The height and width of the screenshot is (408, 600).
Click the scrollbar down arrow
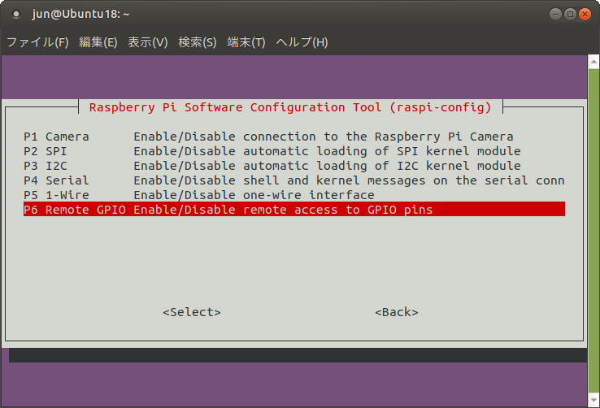pos(593,400)
